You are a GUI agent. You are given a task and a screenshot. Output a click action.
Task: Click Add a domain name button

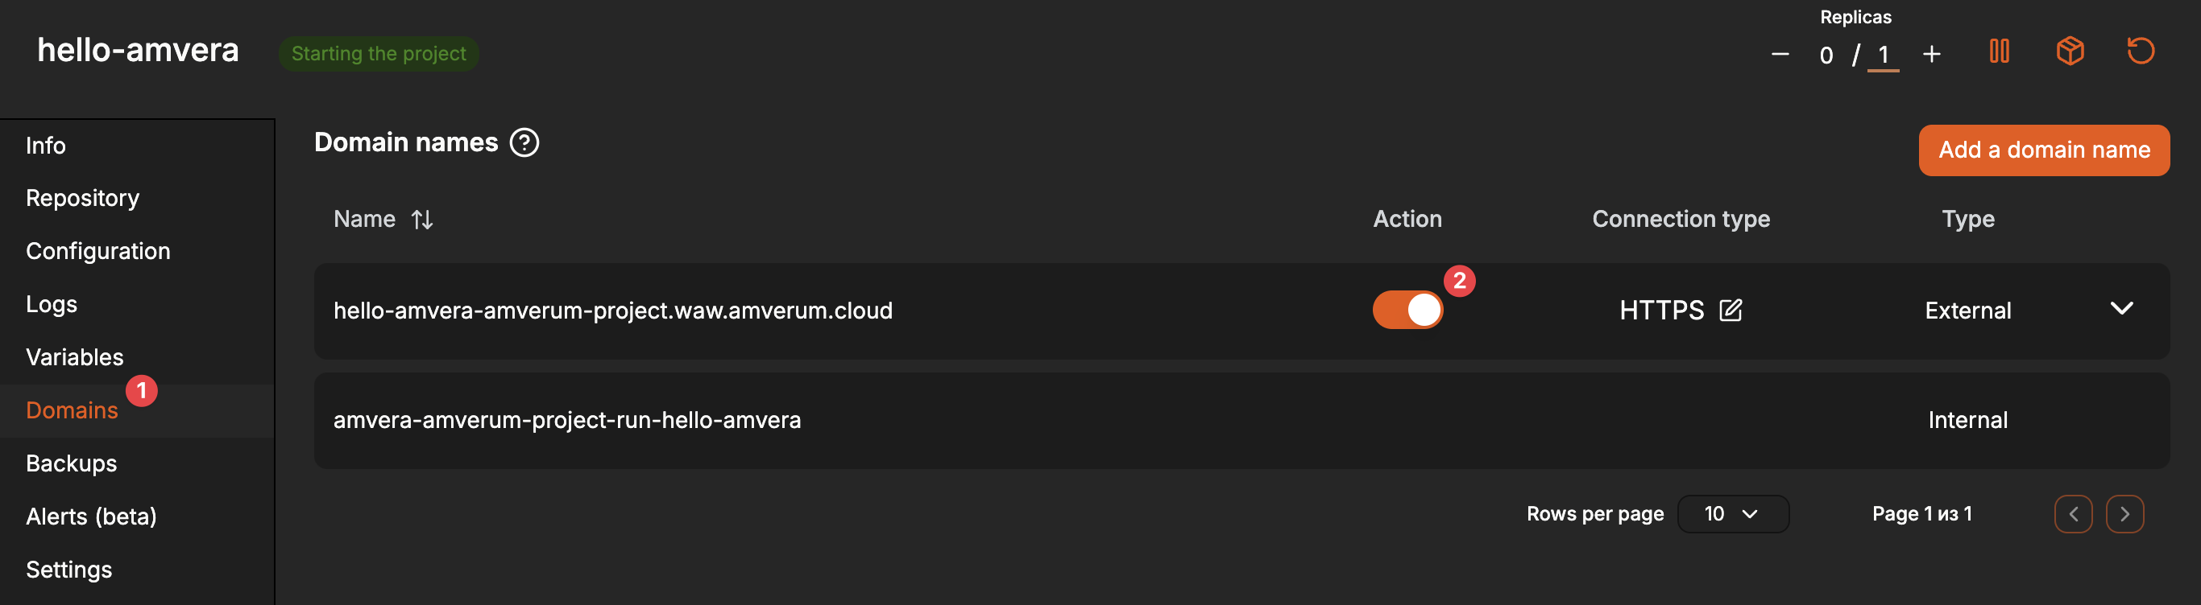coord(2044,150)
